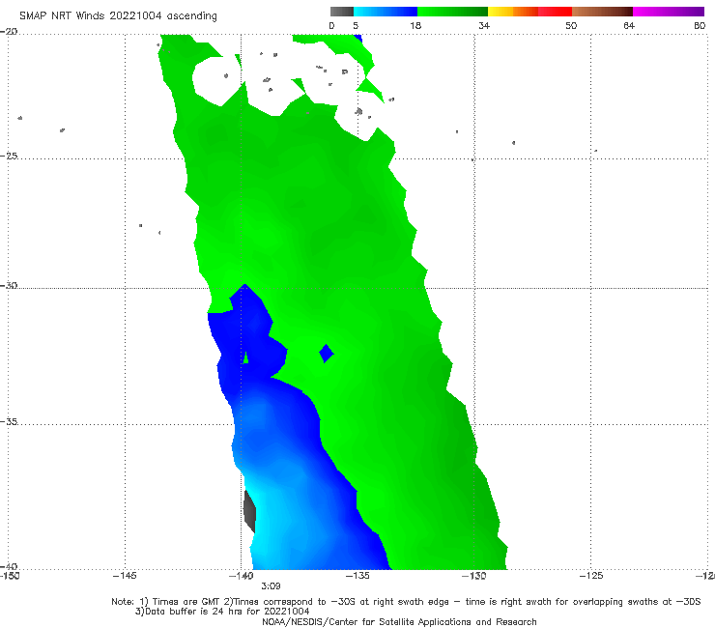Click the magenta 64-80 colorbar segment
The image size is (715, 628).
tap(669, 12)
